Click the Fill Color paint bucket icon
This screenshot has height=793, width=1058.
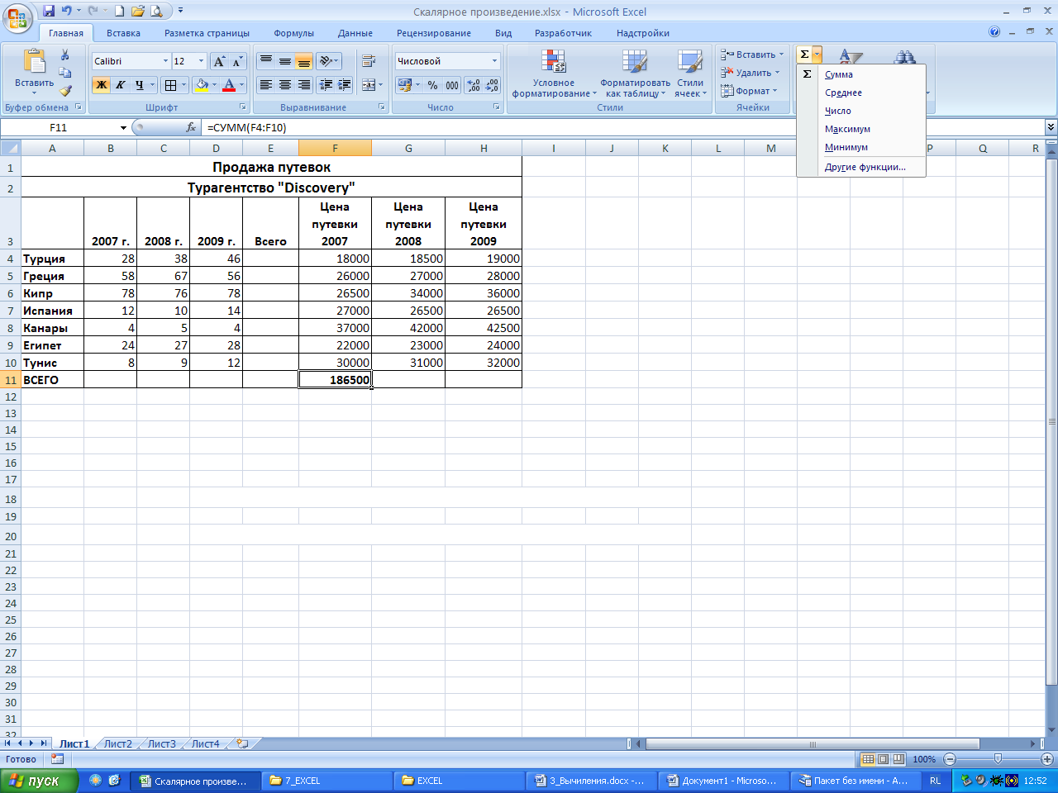202,85
